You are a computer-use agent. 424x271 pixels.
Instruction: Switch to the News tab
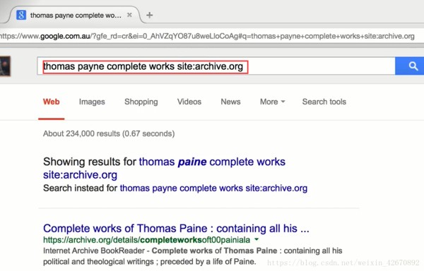[x=230, y=102]
